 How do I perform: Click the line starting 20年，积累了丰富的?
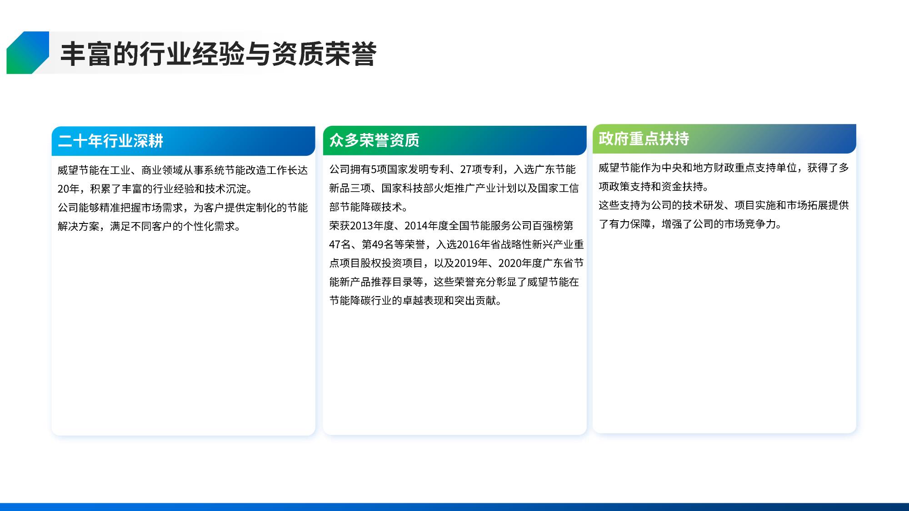click(x=155, y=189)
